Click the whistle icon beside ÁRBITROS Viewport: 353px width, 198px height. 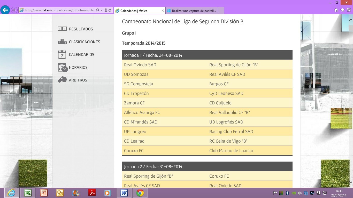[x=62, y=80]
